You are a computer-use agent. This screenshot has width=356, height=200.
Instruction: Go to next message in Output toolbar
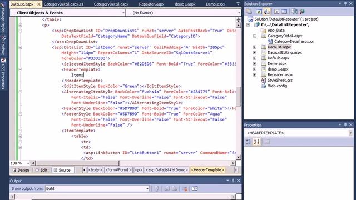175,189
